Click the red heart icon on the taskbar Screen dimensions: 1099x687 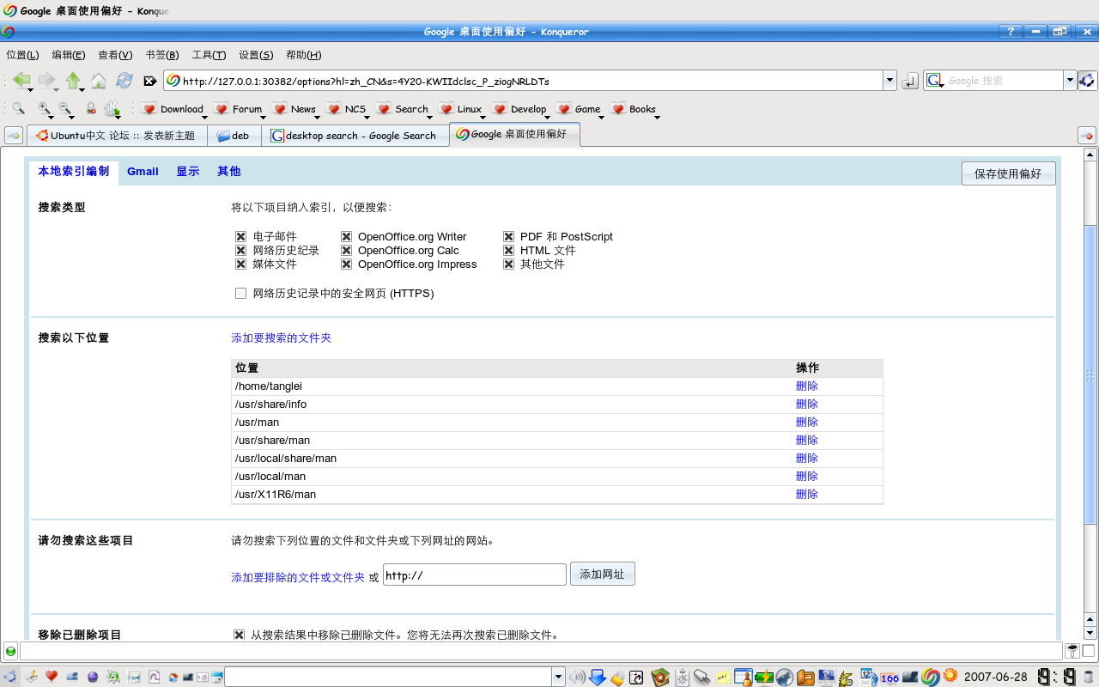tap(51, 677)
